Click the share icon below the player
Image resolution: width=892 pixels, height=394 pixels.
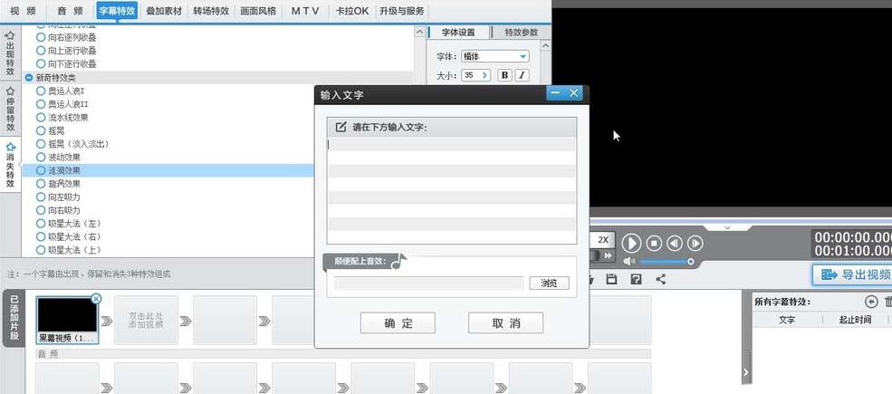coord(660,279)
